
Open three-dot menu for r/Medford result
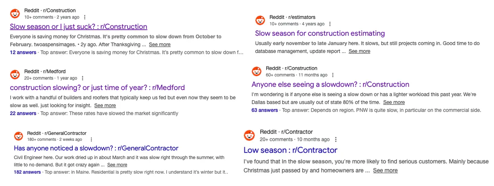[82, 78]
